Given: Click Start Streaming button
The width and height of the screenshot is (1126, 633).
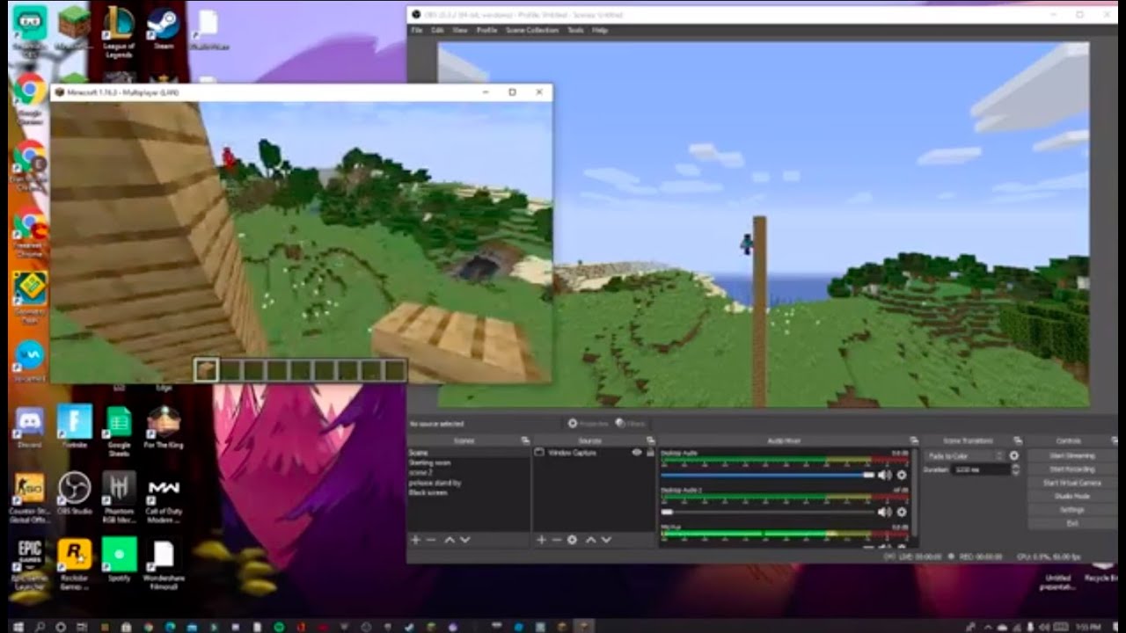Looking at the screenshot, I should (x=1071, y=455).
